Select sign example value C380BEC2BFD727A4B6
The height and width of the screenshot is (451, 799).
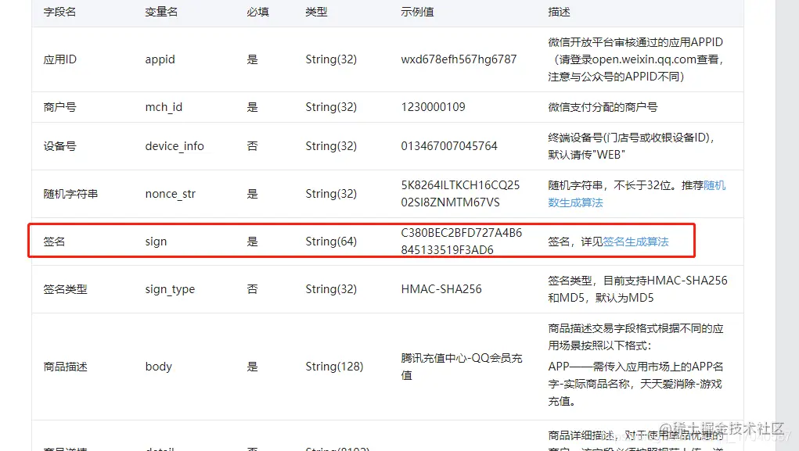(461, 233)
